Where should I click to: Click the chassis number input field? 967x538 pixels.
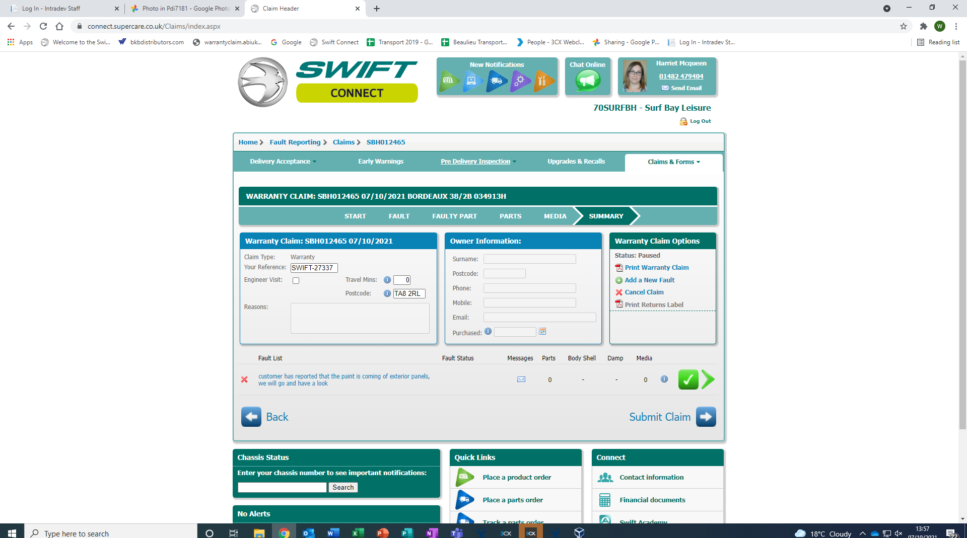(x=282, y=488)
